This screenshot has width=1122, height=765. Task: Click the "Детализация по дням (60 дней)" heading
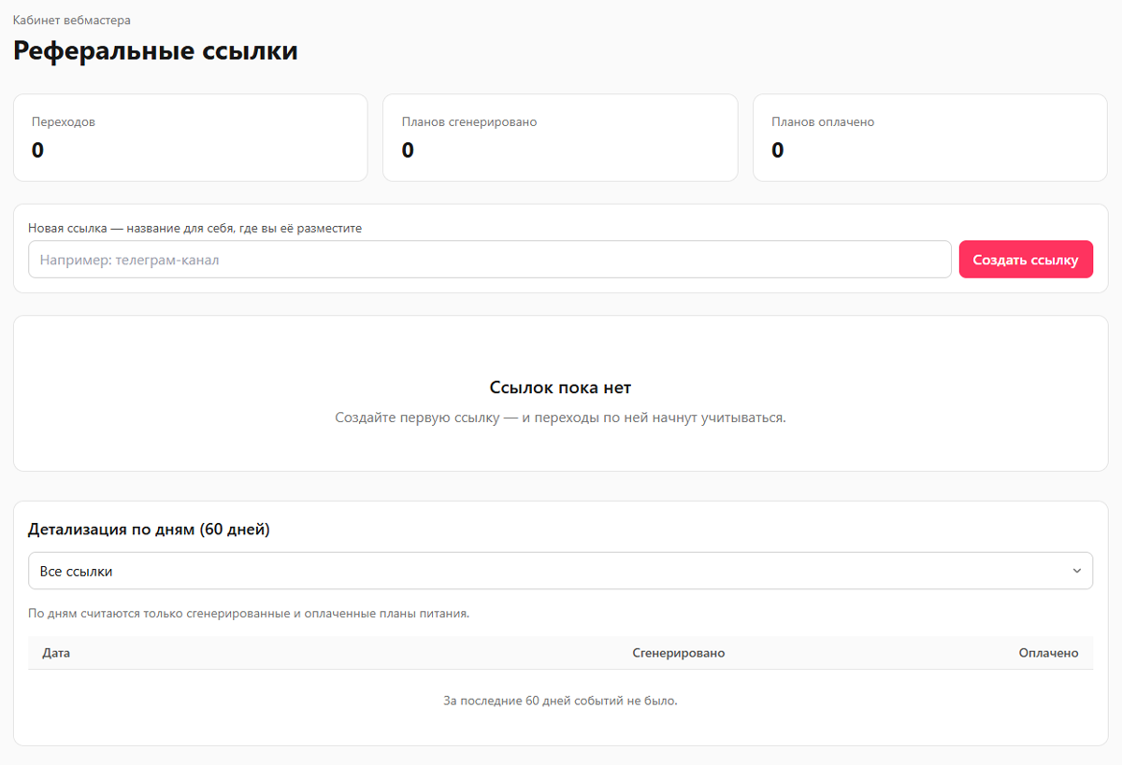[149, 530]
